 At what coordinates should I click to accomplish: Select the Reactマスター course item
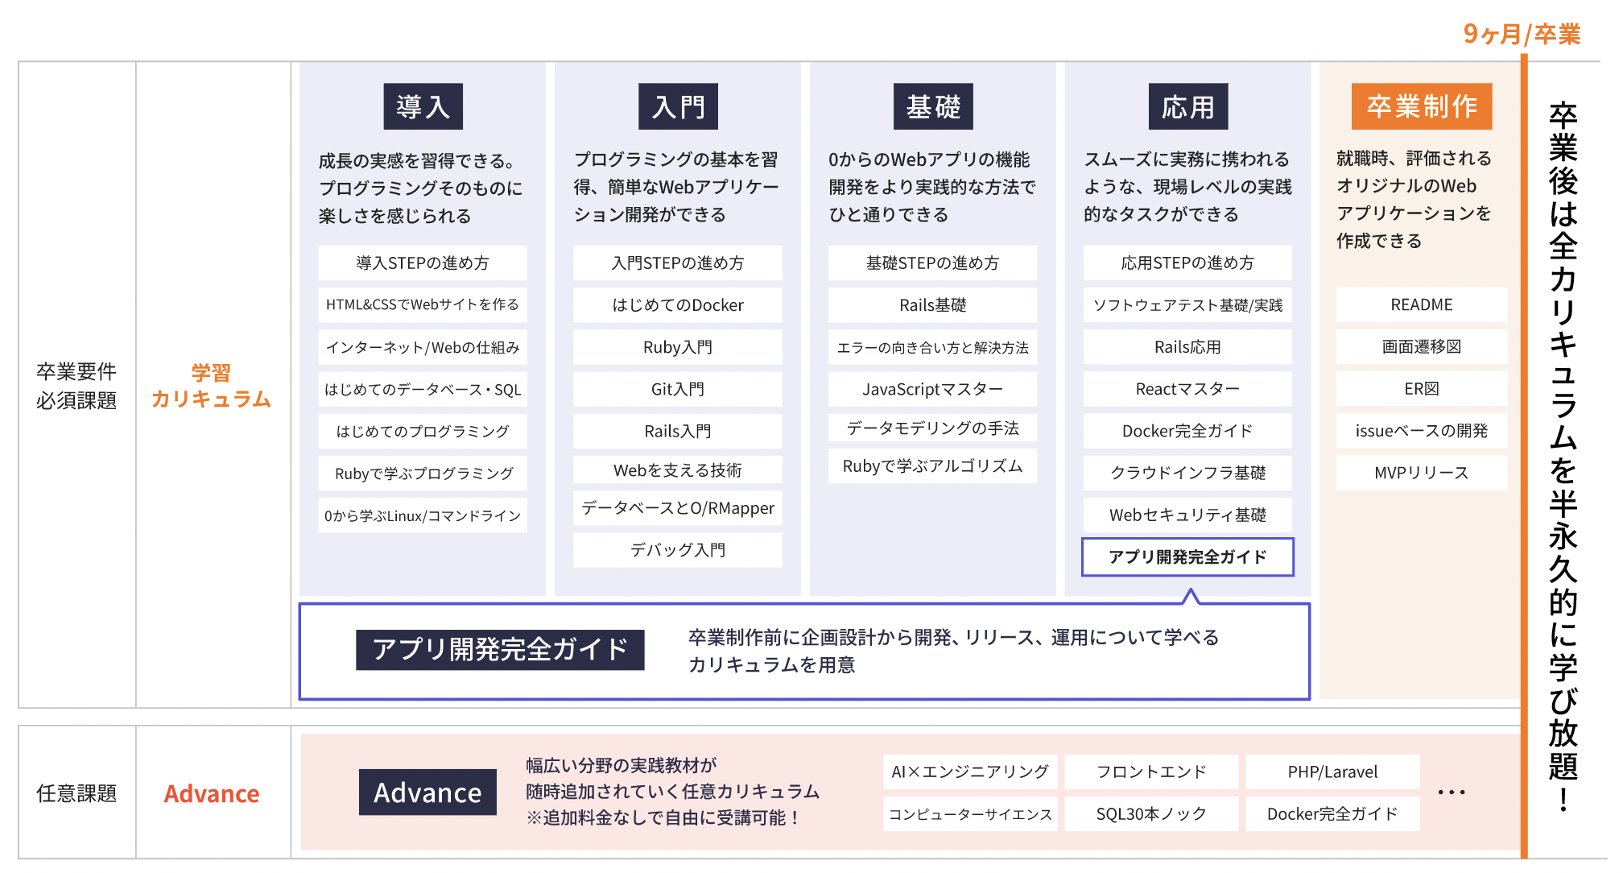tap(1188, 389)
